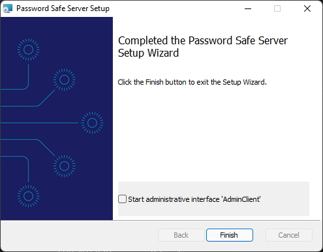Click the disabled Back button
This screenshot has height=252, width=323.
click(x=181, y=235)
